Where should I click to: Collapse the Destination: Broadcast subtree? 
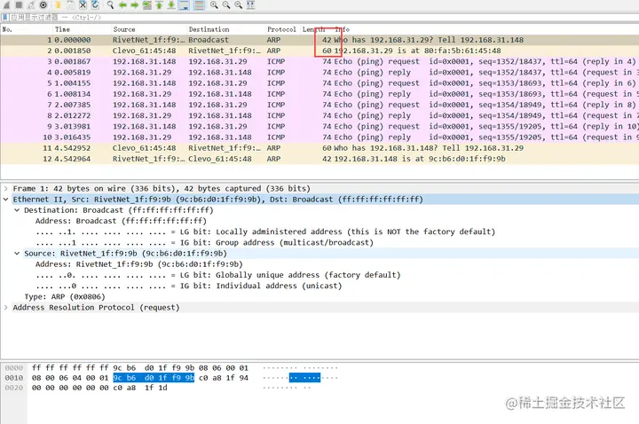[17, 210]
